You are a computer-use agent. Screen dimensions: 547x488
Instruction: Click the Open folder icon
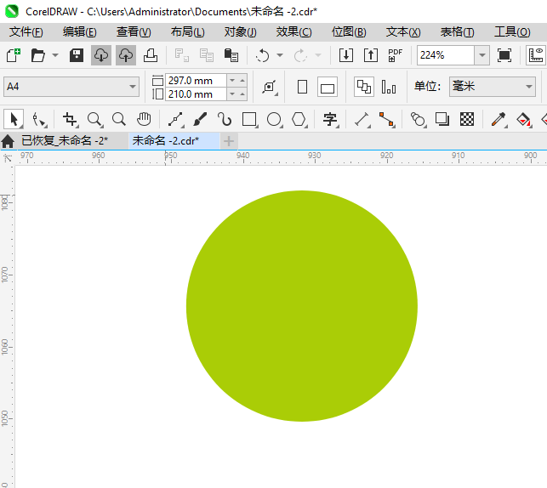pyautogui.click(x=37, y=55)
